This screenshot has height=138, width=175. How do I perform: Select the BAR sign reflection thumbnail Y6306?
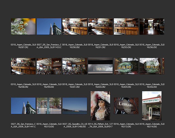coord(152,66)
